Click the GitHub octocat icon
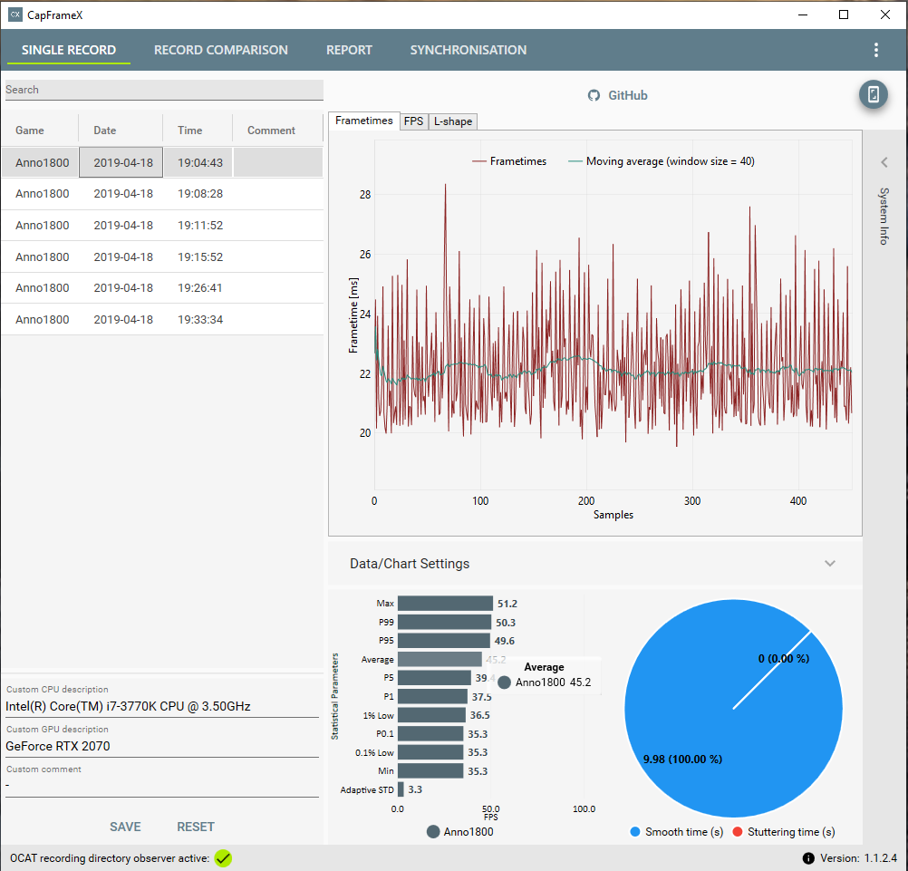The height and width of the screenshot is (871, 908). click(x=594, y=95)
